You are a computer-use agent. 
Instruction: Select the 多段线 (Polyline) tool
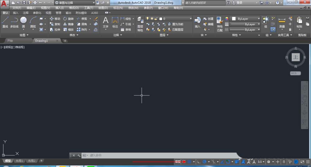pyautogui.click(x=14, y=22)
